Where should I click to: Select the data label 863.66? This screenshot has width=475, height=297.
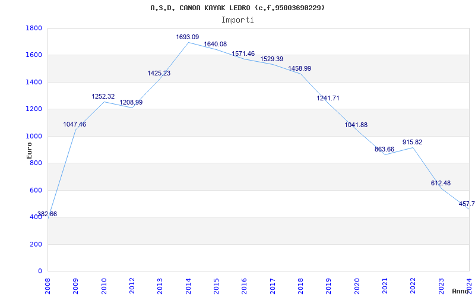click(384, 149)
